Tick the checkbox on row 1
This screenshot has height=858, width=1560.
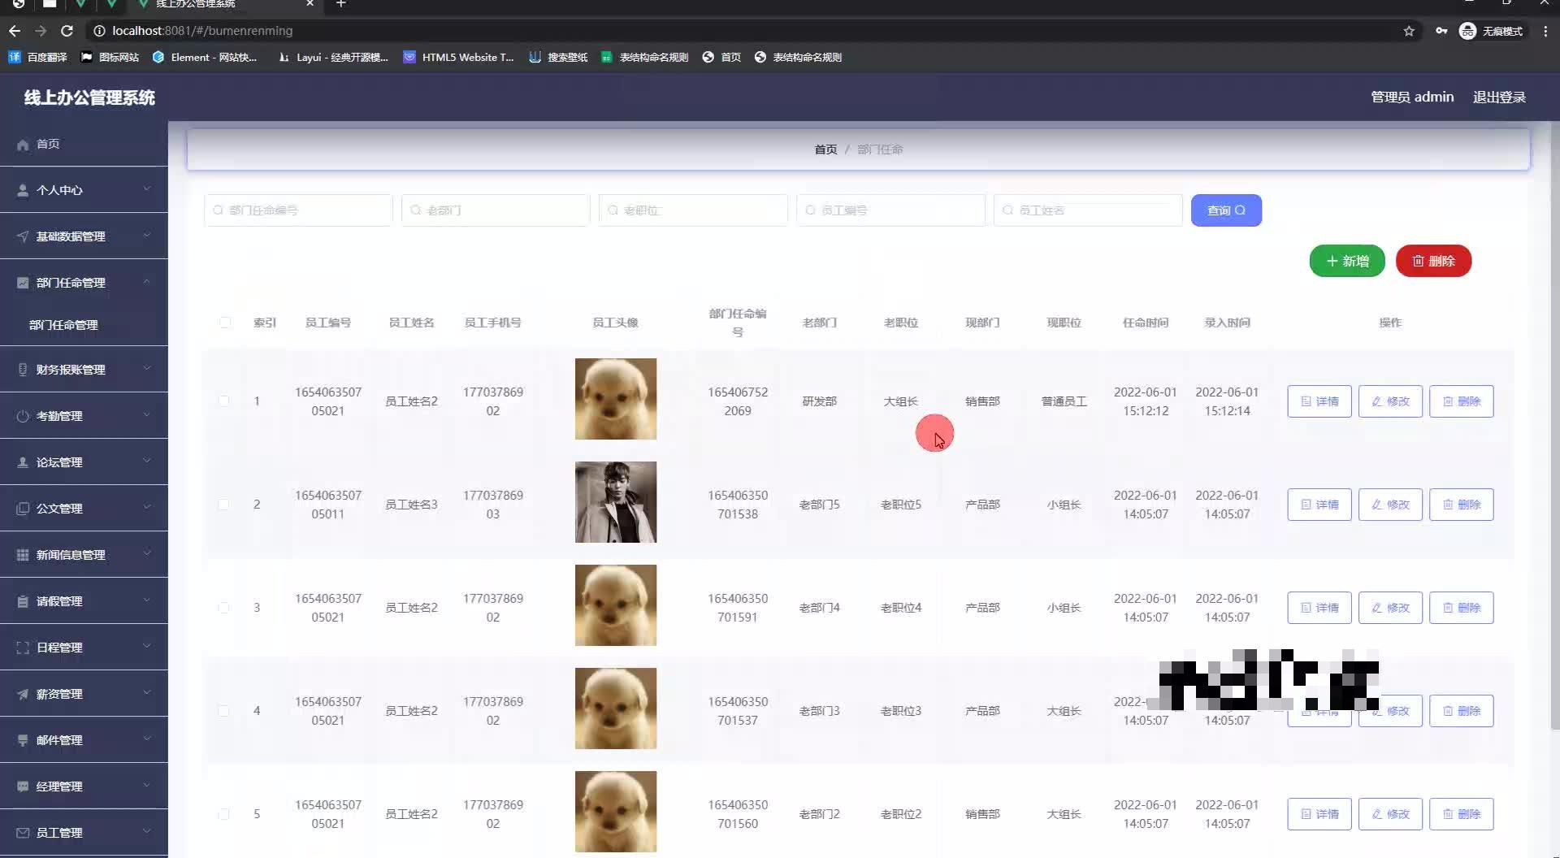coord(225,401)
